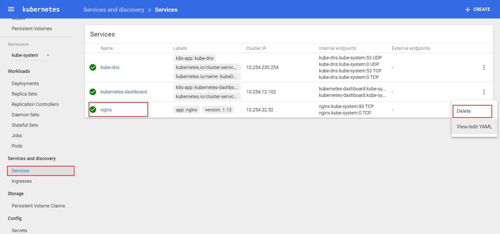Click kubernetes-dashboard green status check icon
The image size is (500, 234).
point(93,92)
